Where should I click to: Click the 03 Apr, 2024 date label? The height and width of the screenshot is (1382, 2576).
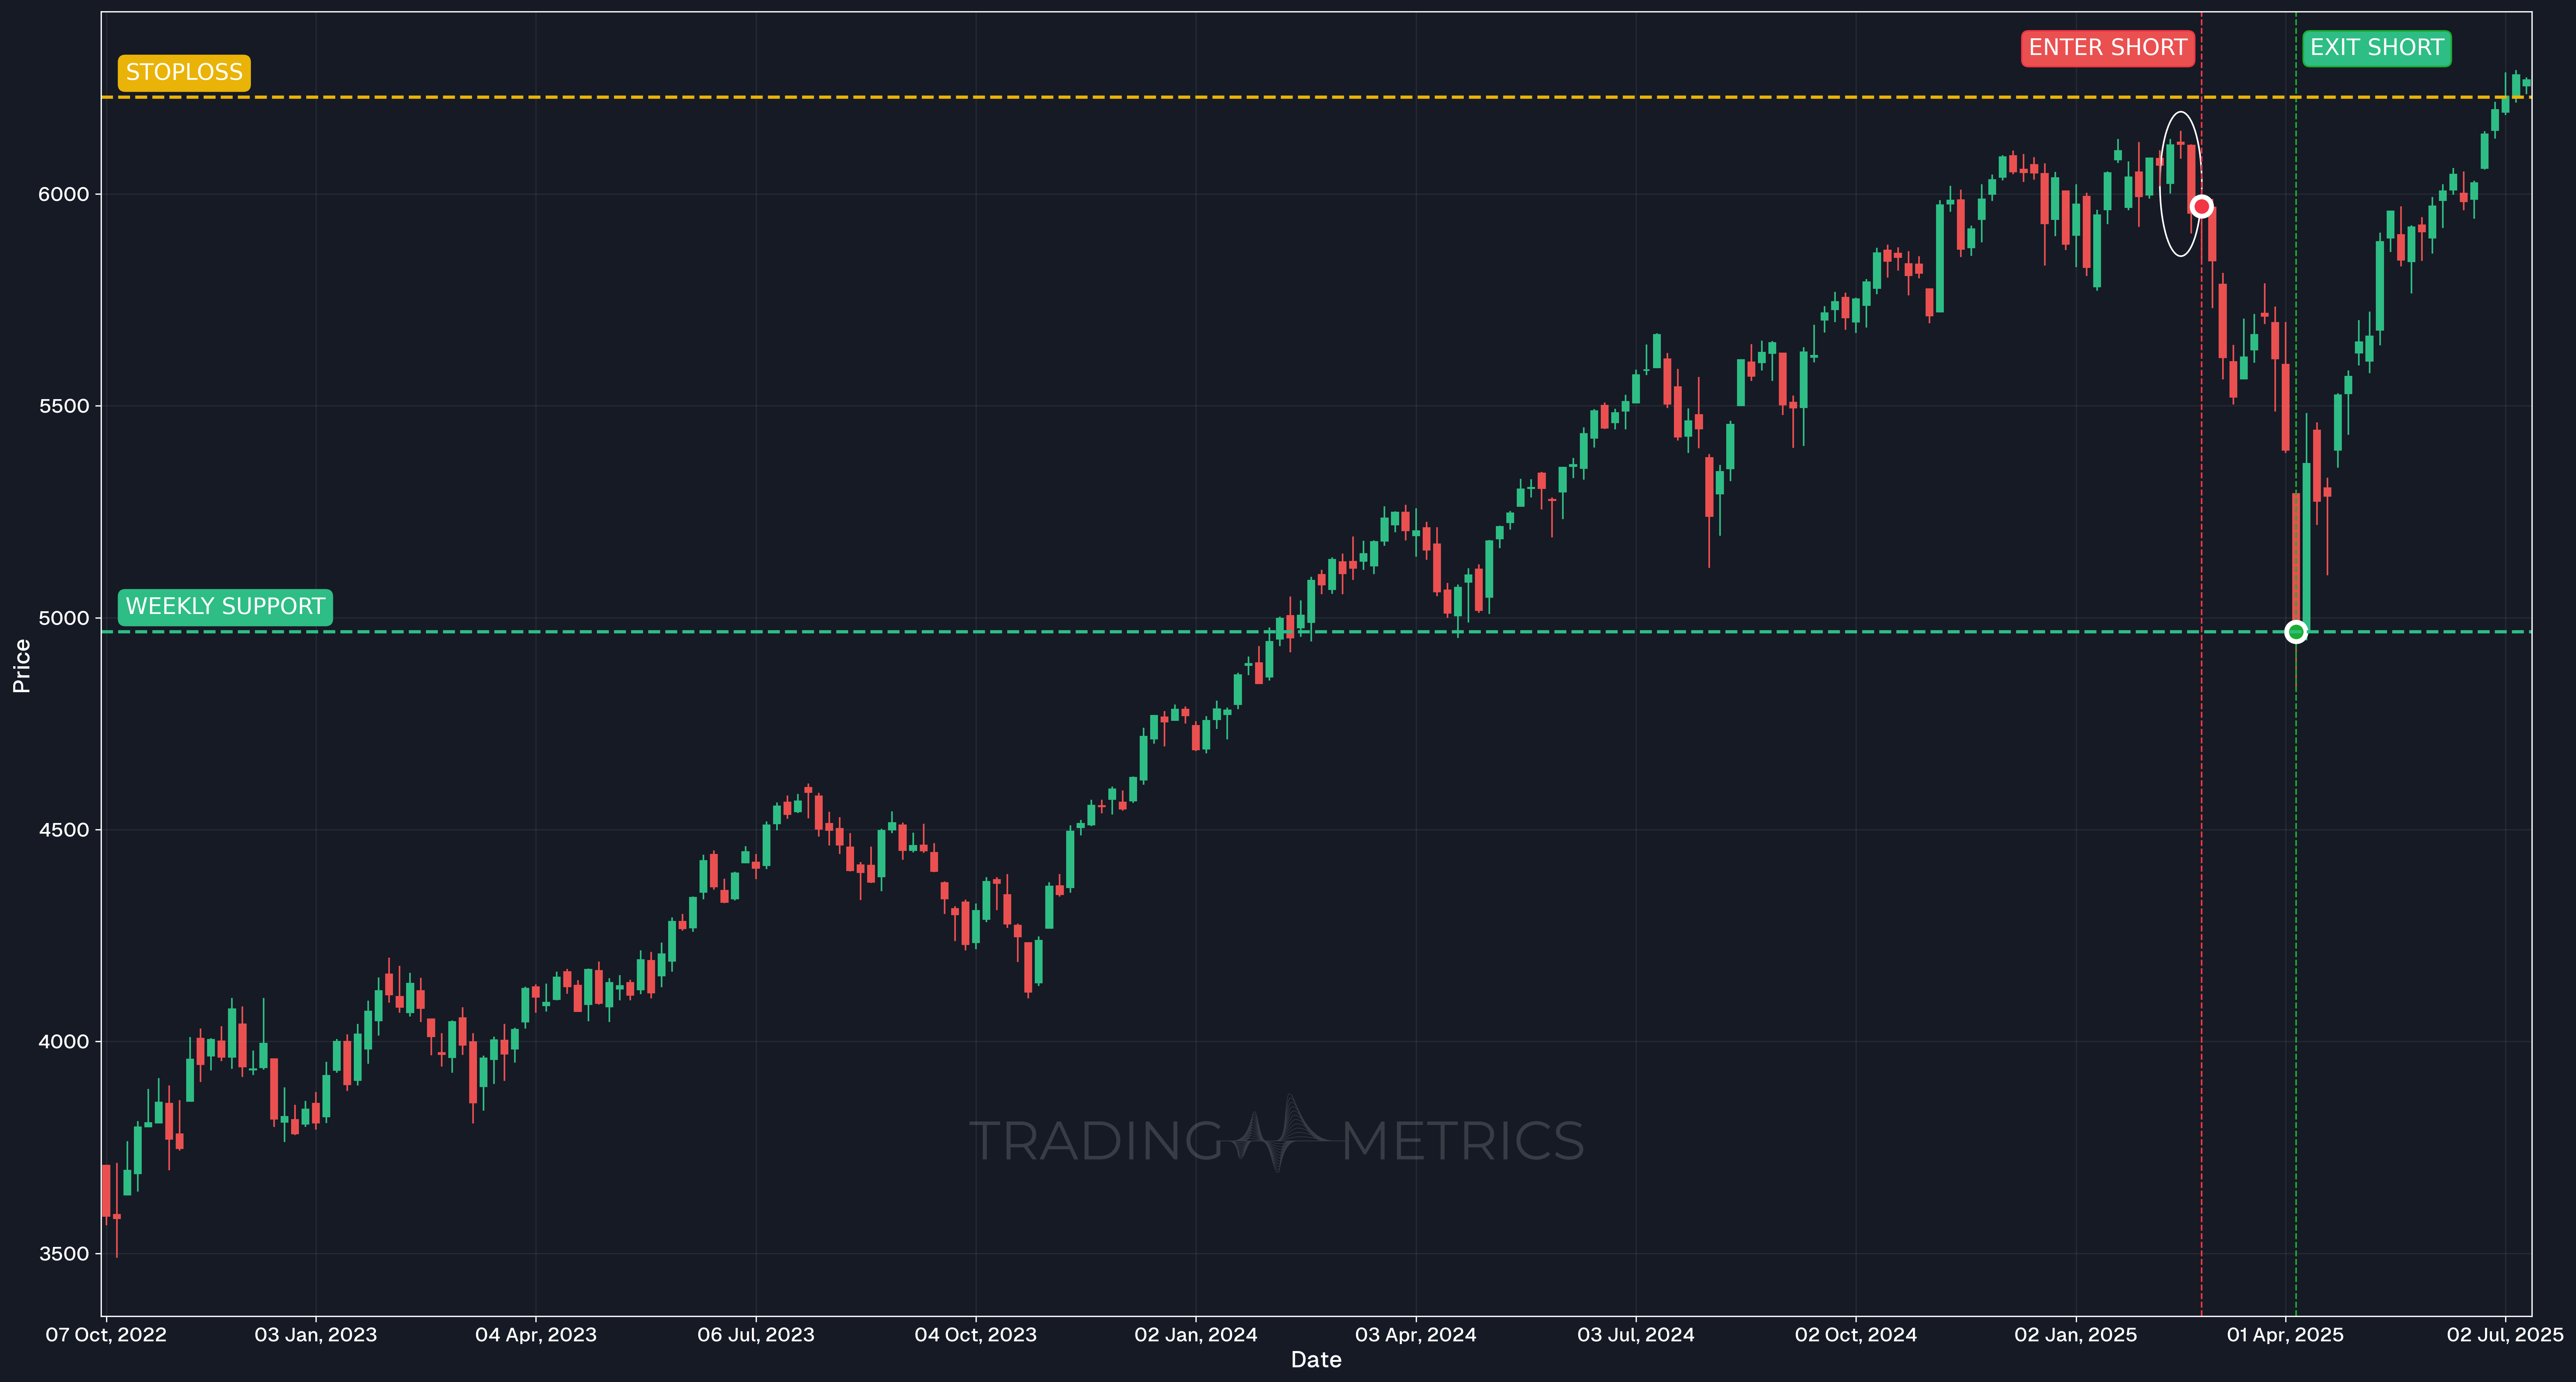pyautogui.click(x=1416, y=1335)
